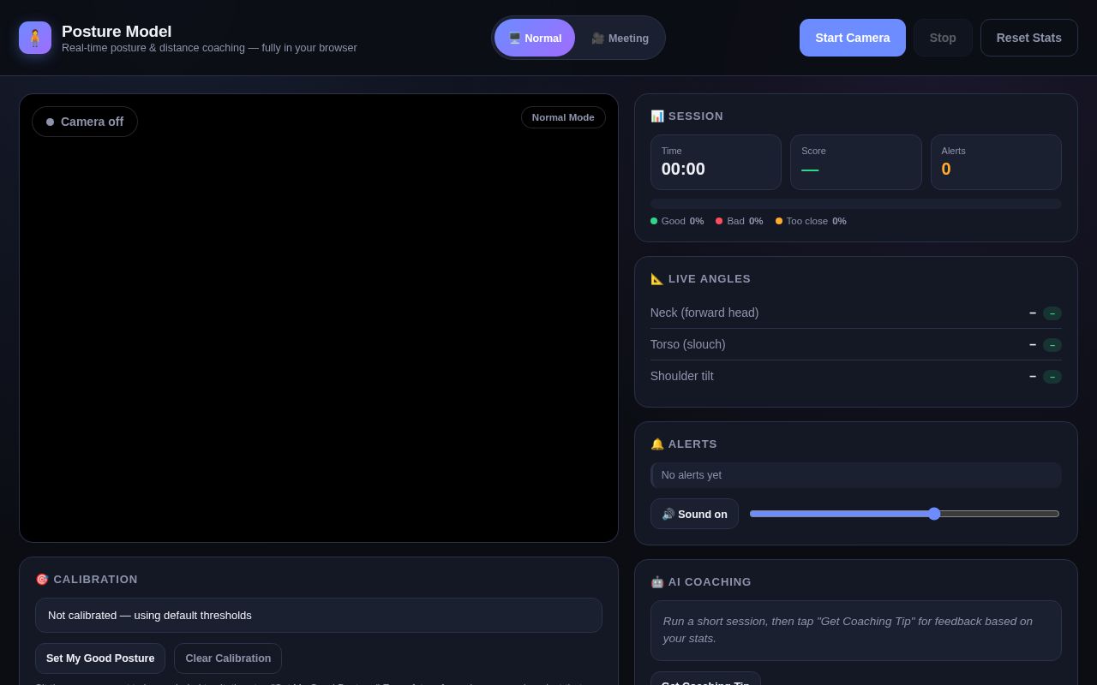Image resolution: width=1097 pixels, height=685 pixels.
Task: Click the Shoulder tilt status badge
Action: [1052, 377]
